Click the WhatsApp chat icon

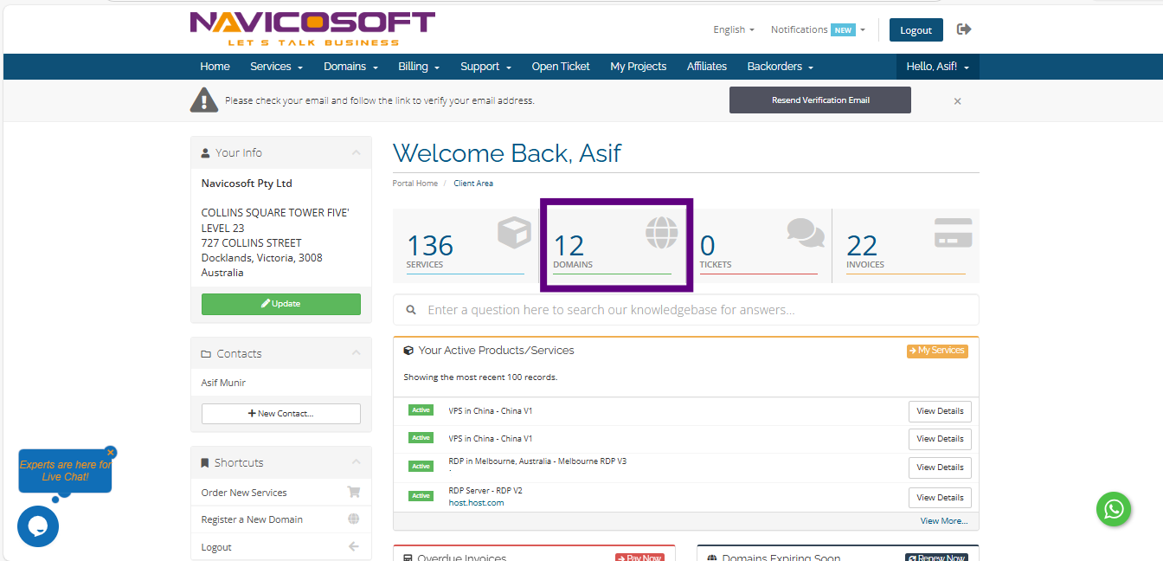pyautogui.click(x=1114, y=508)
